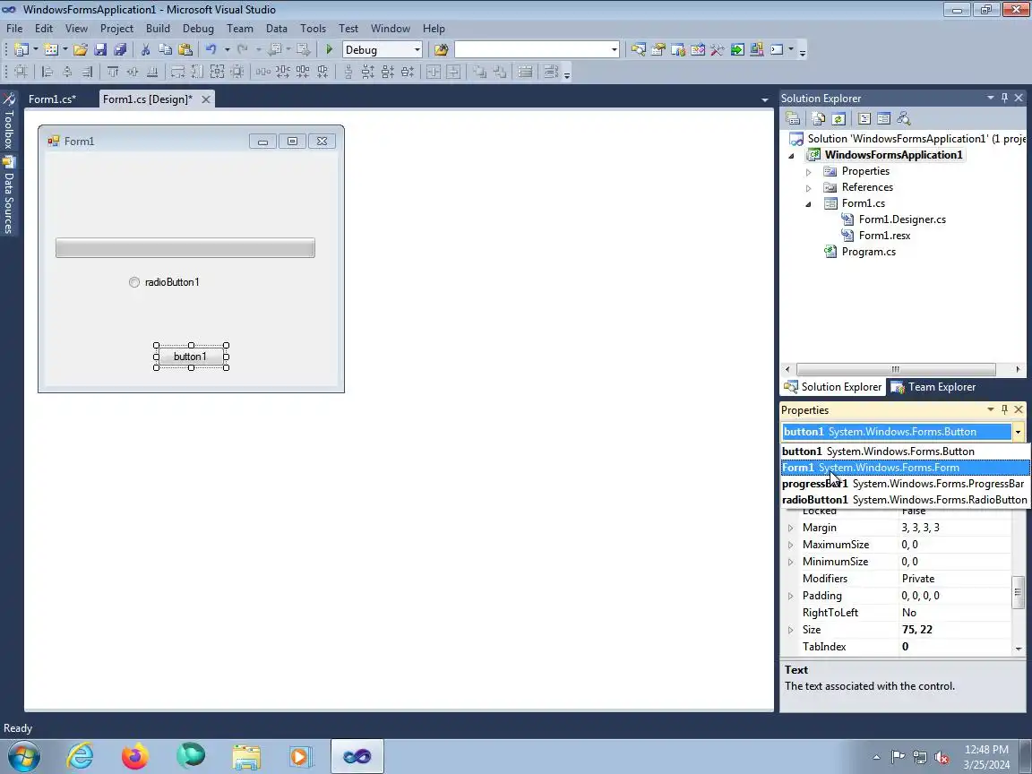
Task: Click the Save All toolbar icon
Action: click(x=120, y=49)
